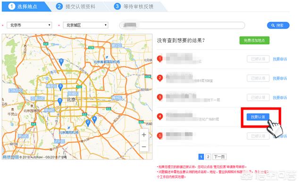Image resolution: width=302 pixels, height=186 pixels.
Task: Click the 下一页 next page button
Action: 219,157
